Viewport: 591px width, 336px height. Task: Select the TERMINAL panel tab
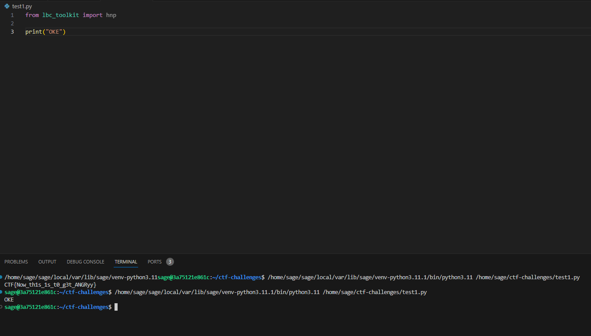(x=126, y=262)
